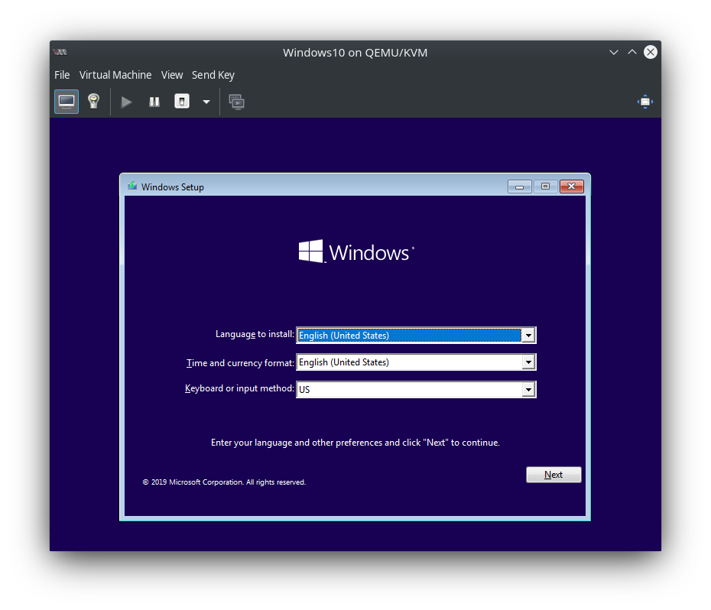Image resolution: width=711 pixels, height=610 pixels.
Task: Open the Virtual Machine menu
Action: coord(115,75)
